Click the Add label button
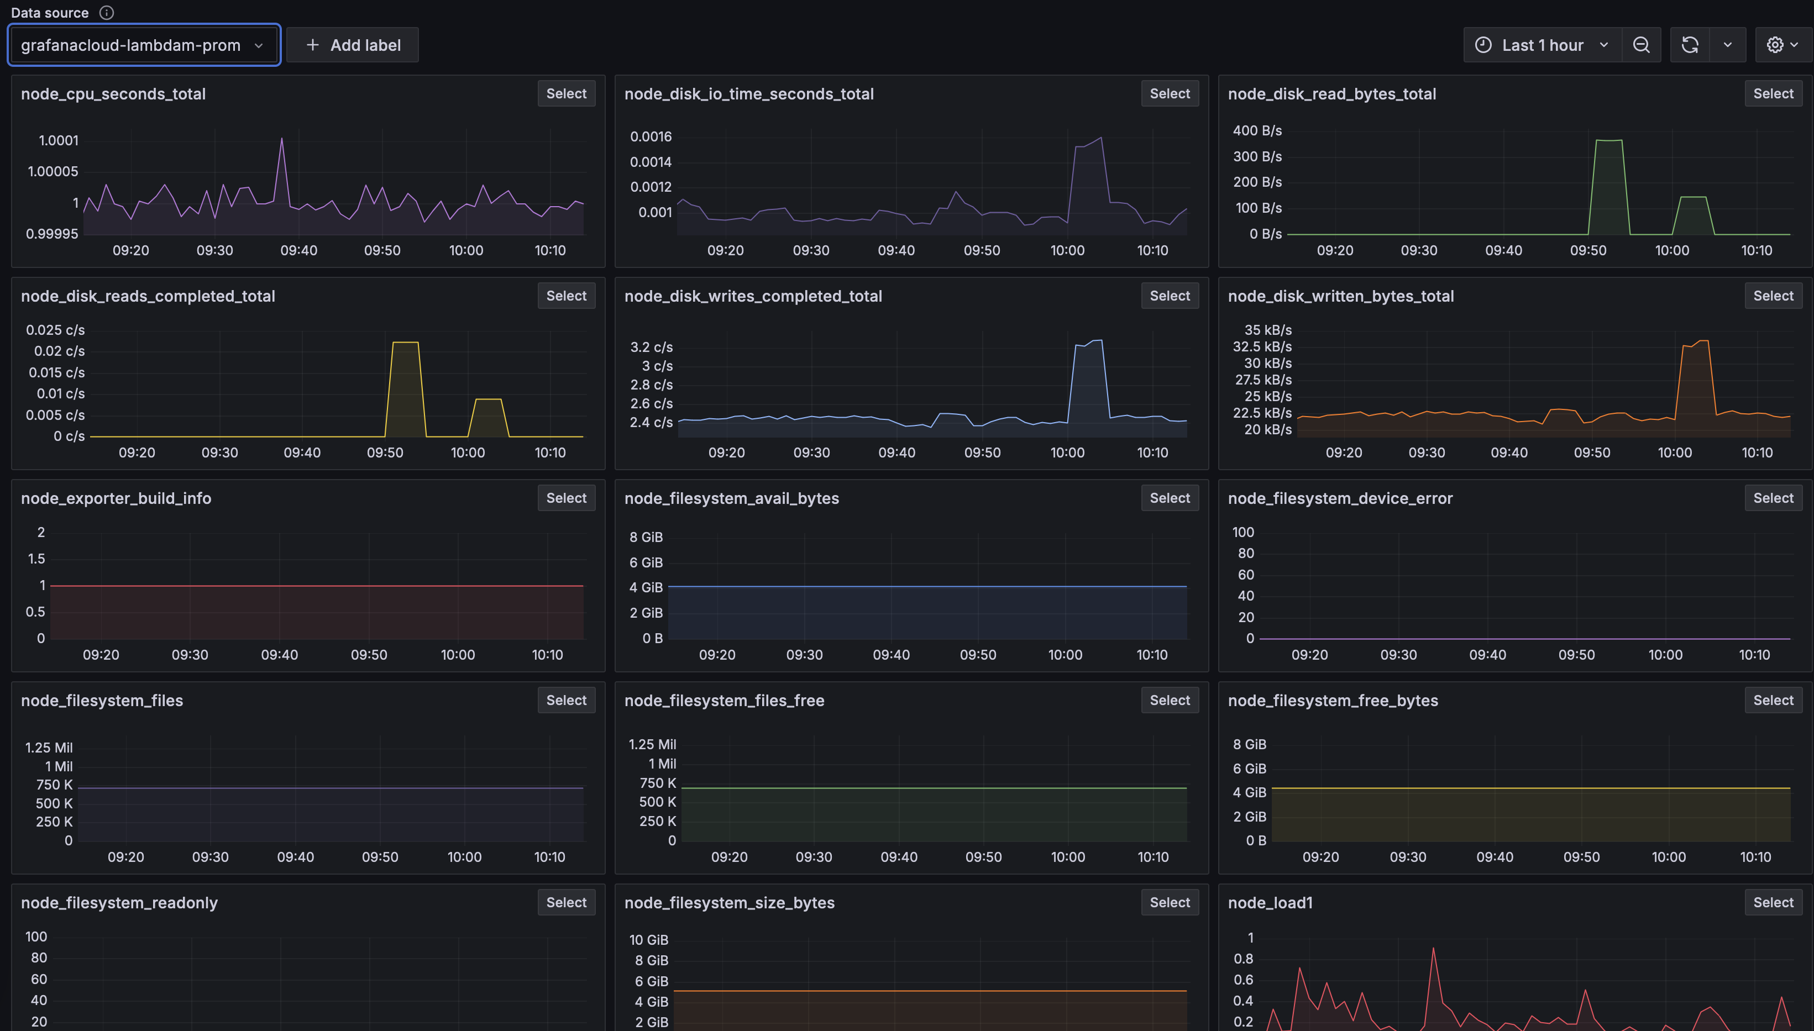 pyautogui.click(x=353, y=45)
